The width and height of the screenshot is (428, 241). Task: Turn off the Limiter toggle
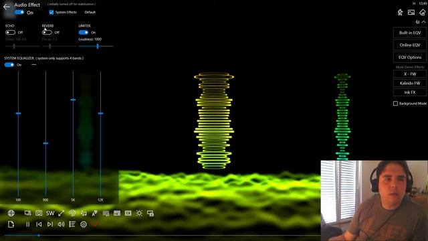pos(83,32)
